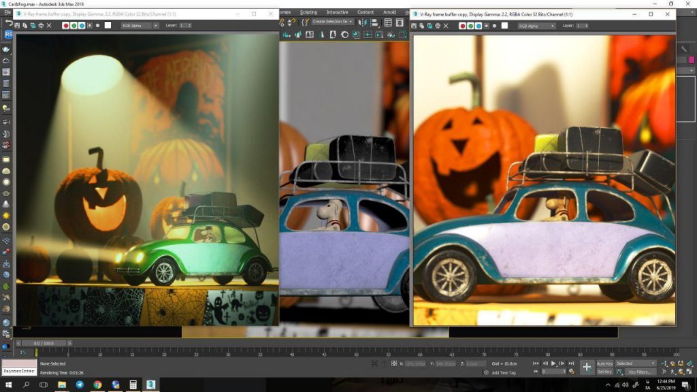Toggle blue channel in left frame buffer

pos(82,25)
